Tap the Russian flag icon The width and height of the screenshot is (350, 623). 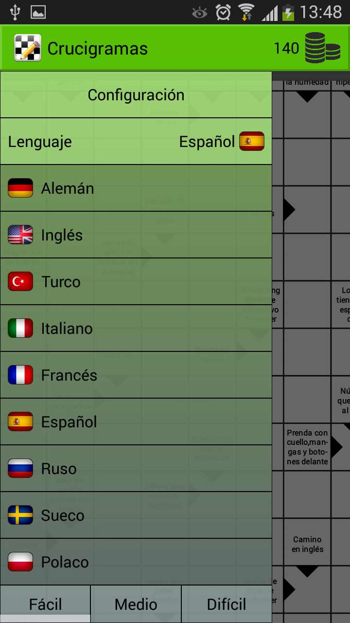20,468
